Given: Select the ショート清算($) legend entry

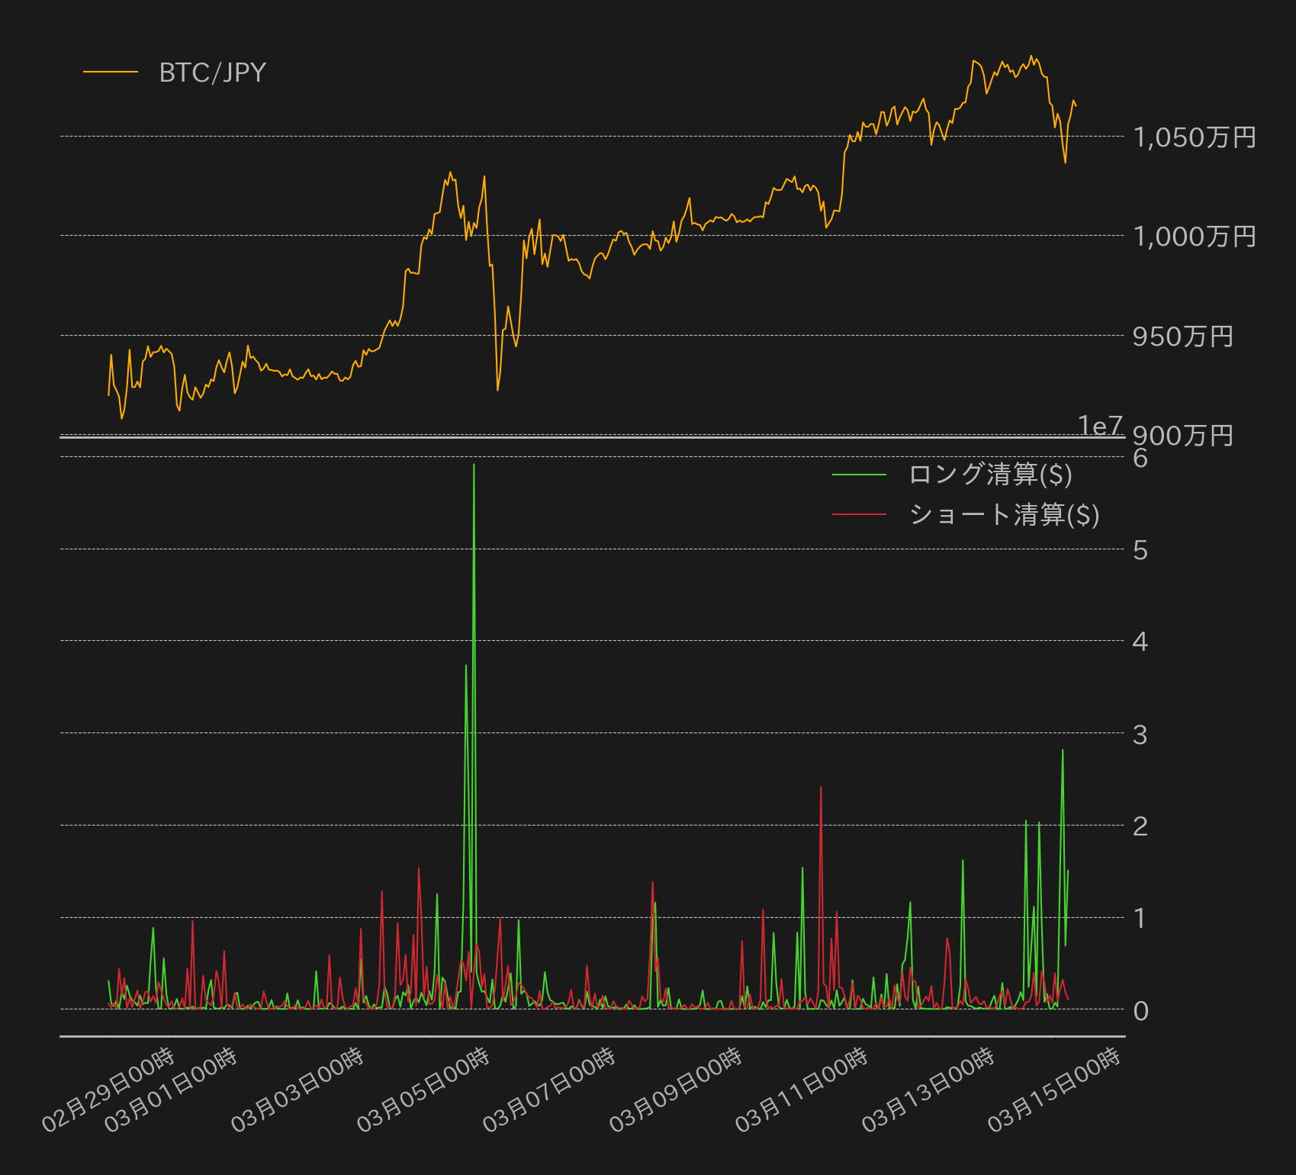Looking at the screenshot, I should point(1004,515).
